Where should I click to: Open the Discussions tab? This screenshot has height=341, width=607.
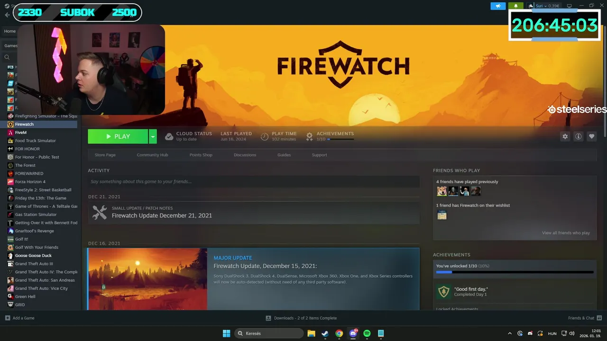[245, 155]
